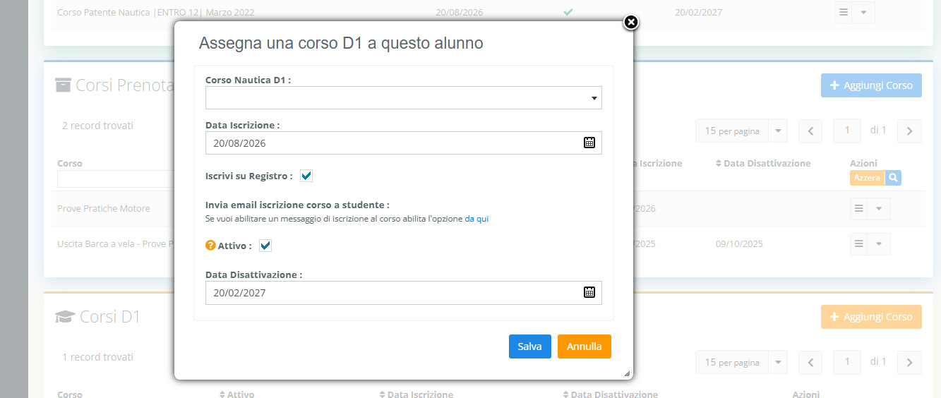Follow the 'da qui' link
Viewport: 941px width, 398px height.
(477, 219)
